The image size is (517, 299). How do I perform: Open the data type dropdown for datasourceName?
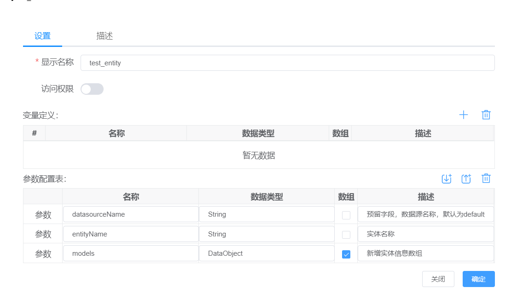[x=267, y=214]
